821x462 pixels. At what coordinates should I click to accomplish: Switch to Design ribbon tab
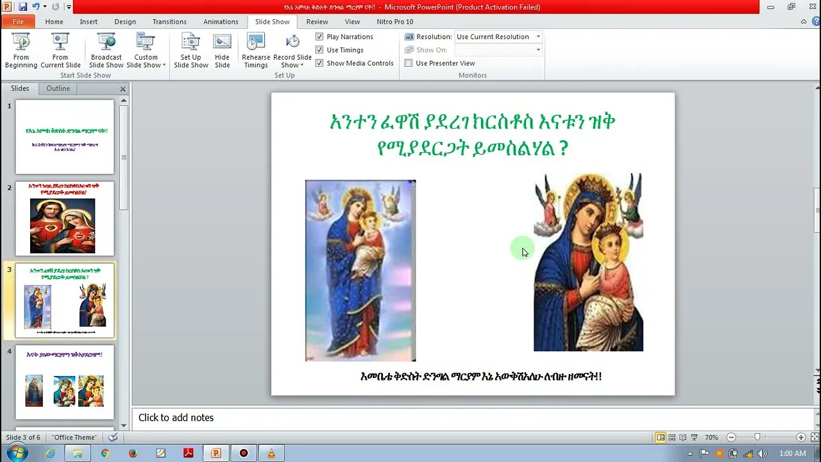pos(125,22)
